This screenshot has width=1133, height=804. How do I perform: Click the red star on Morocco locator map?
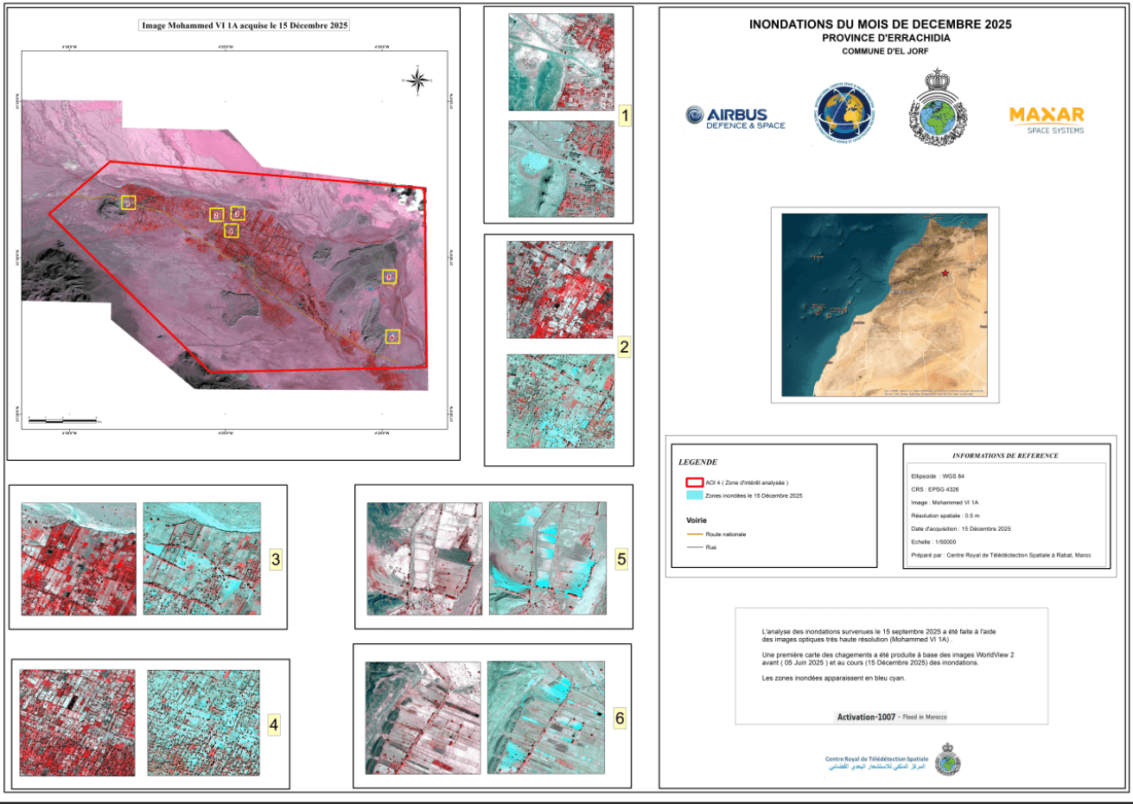click(945, 274)
